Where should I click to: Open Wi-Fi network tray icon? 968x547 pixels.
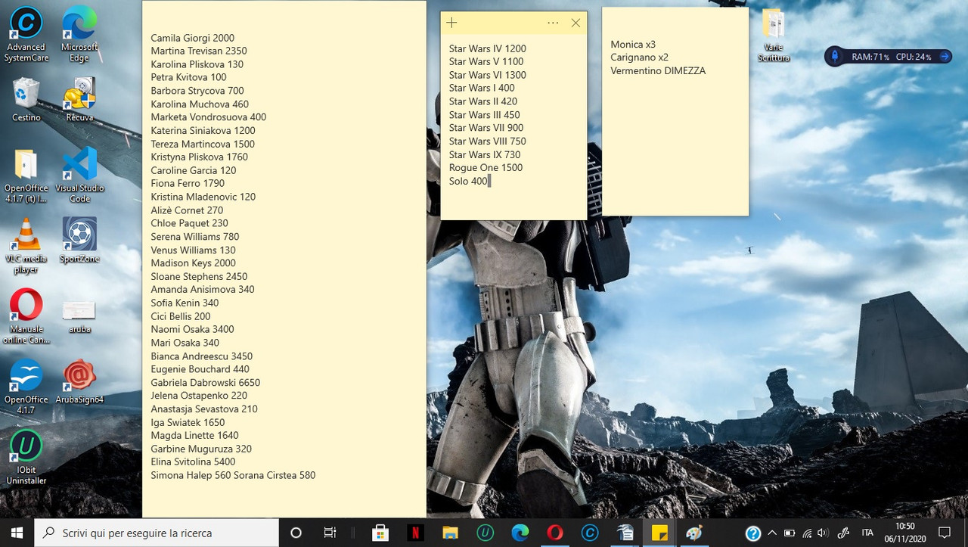click(807, 533)
